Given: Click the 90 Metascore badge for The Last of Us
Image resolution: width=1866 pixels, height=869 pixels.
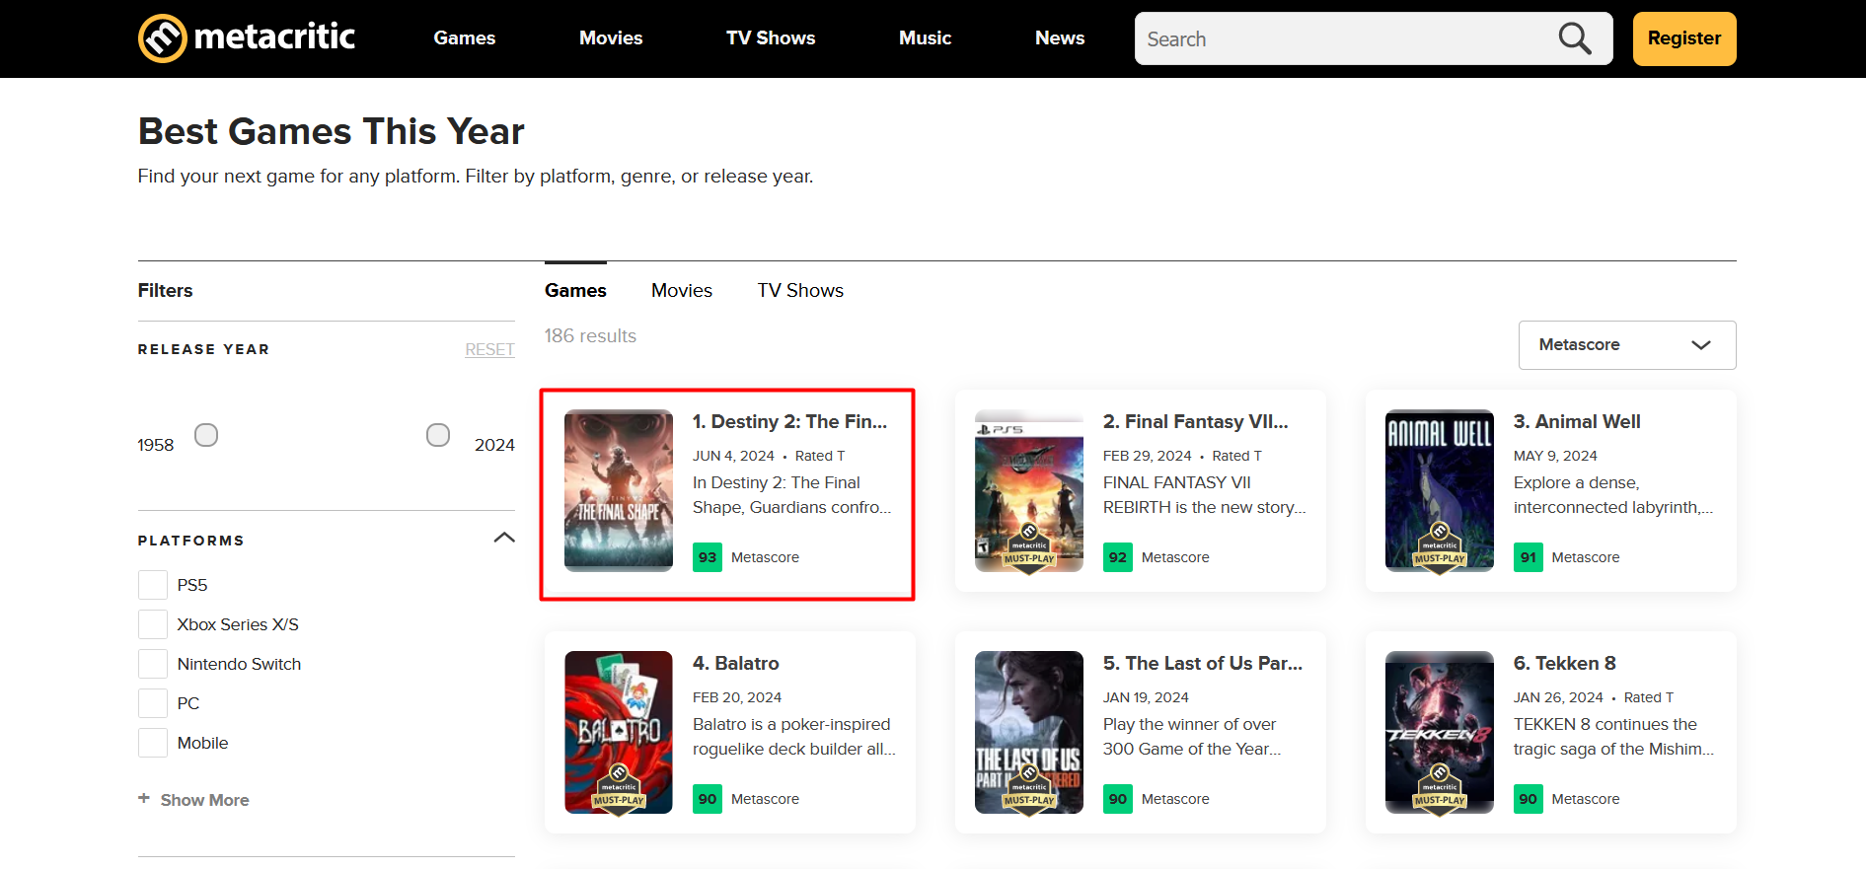Looking at the screenshot, I should pos(1118,799).
